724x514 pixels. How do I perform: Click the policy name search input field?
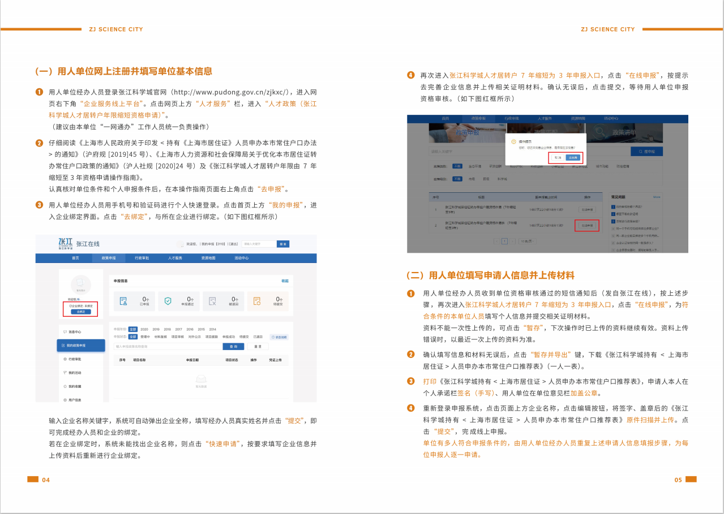coord(168,346)
